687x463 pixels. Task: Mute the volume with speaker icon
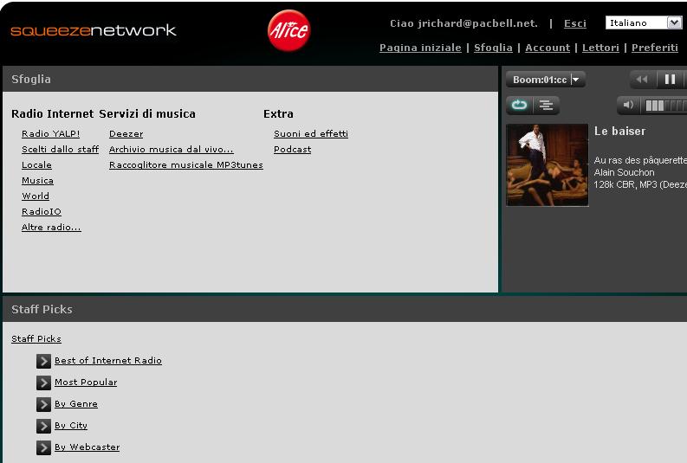[x=629, y=106]
